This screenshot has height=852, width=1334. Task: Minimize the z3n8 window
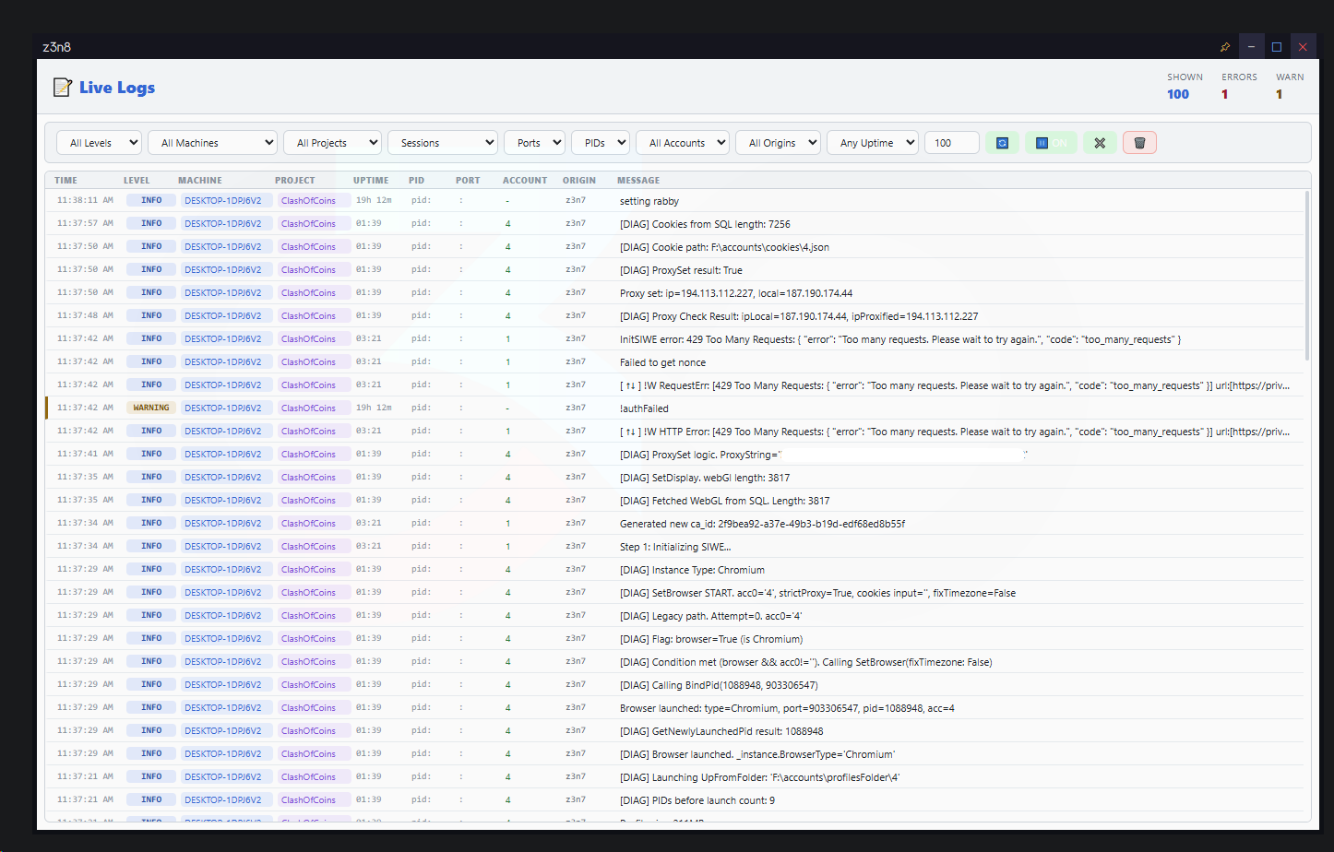[1251, 47]
